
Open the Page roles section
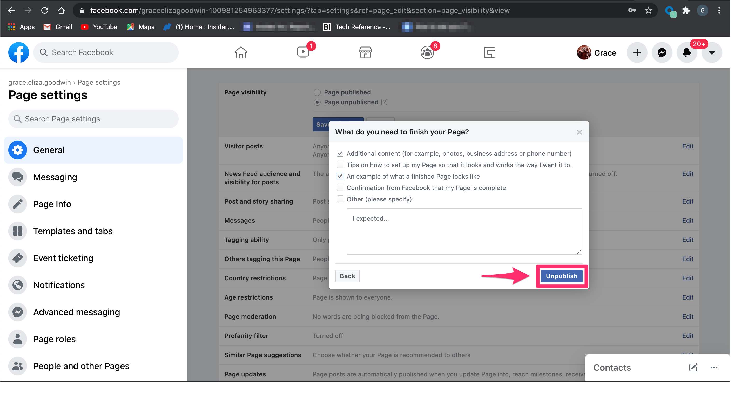(54, 339)
